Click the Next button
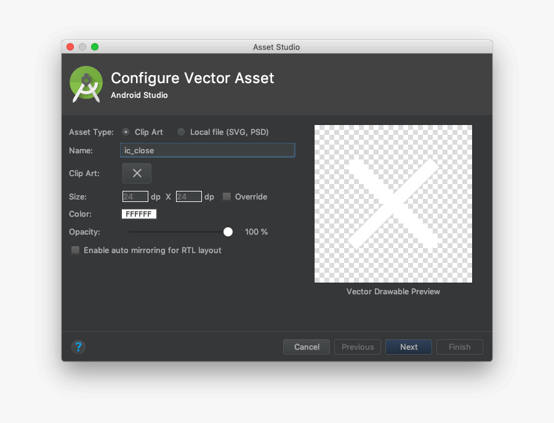The height and width of the screenshot is (423, 554). point(408,347)
